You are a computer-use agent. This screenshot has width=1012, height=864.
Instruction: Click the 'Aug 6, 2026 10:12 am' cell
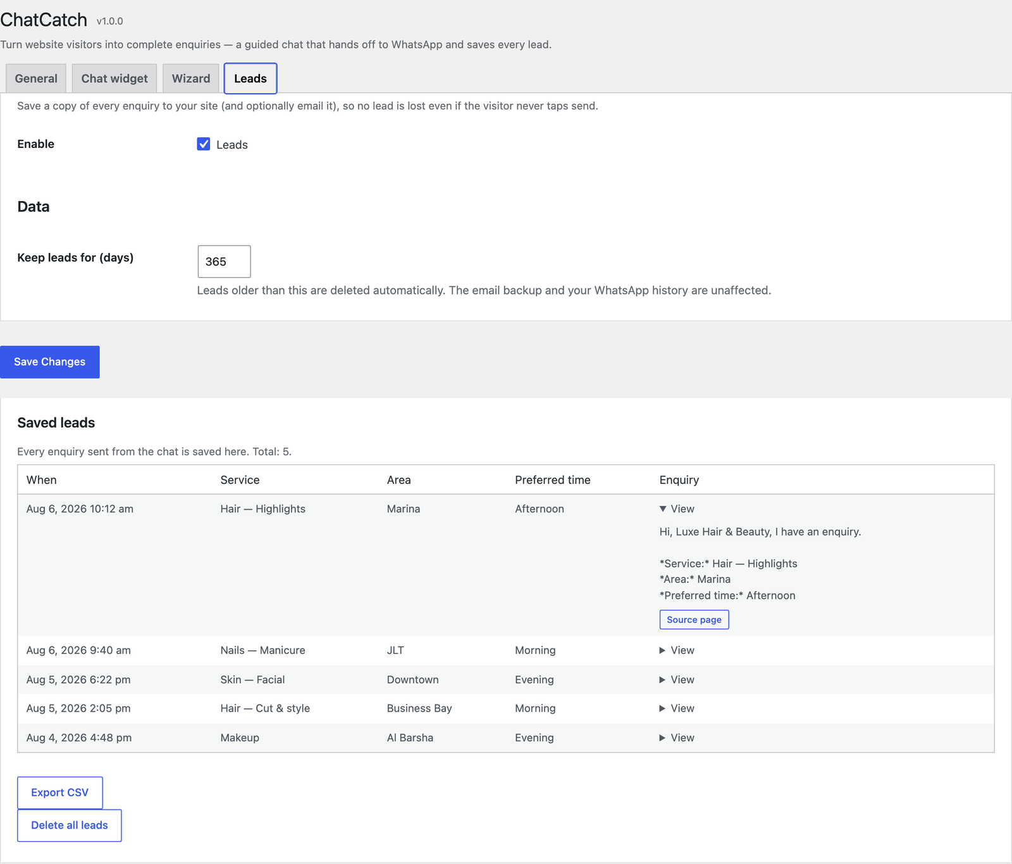pos(80,509)
